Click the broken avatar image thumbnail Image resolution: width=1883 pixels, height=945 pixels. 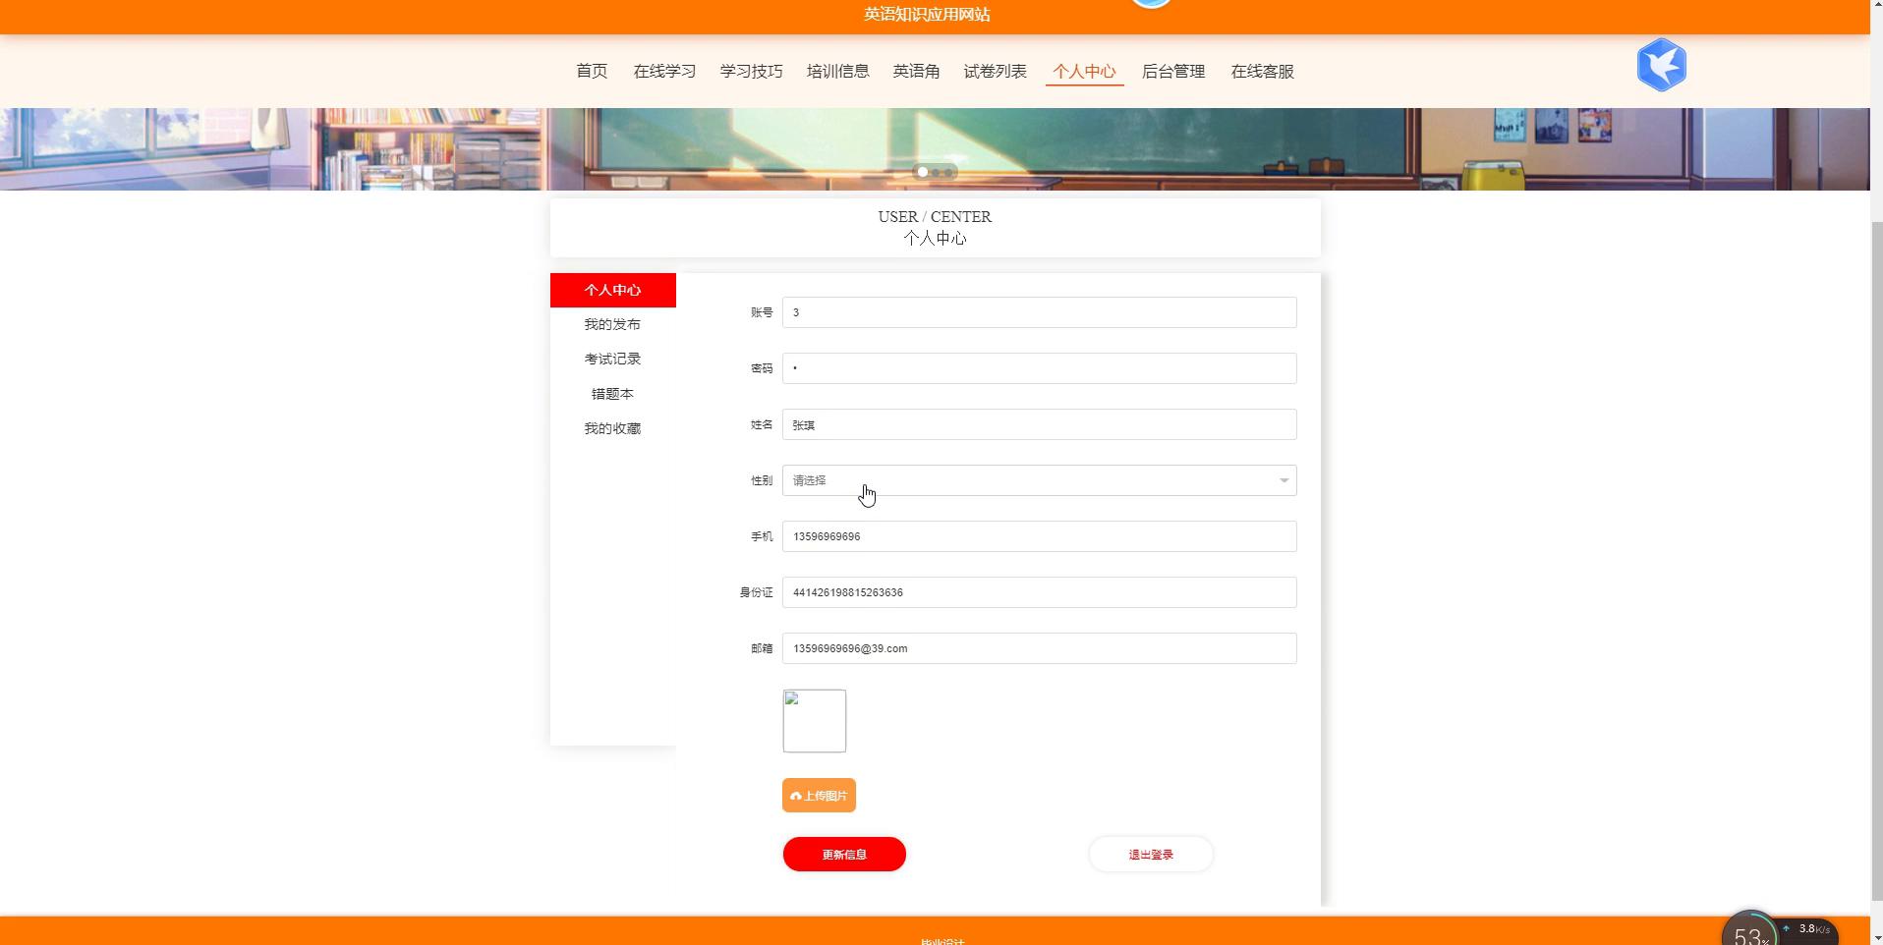(x=814, y=721)
